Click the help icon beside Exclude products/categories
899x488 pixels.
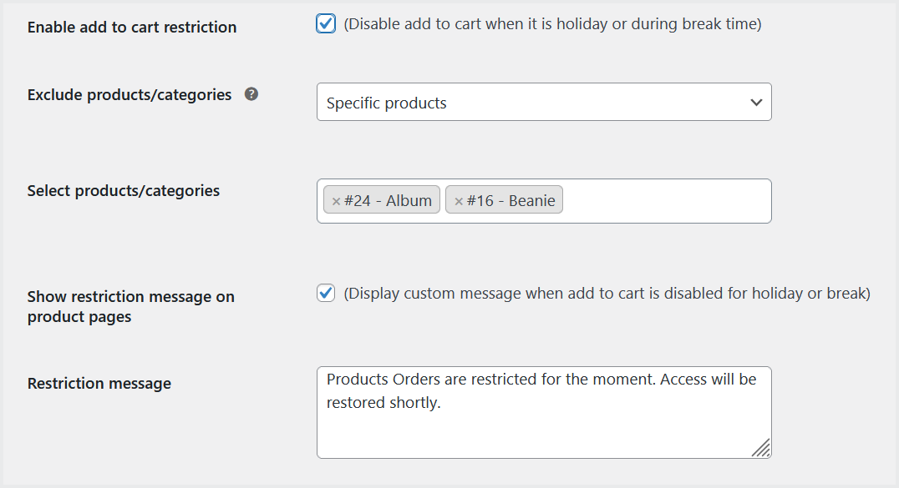pos(251,94)
